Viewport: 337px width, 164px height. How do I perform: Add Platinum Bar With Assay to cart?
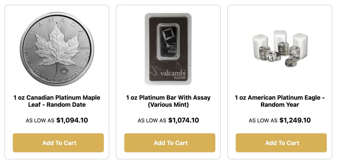(x=169, y=143)
